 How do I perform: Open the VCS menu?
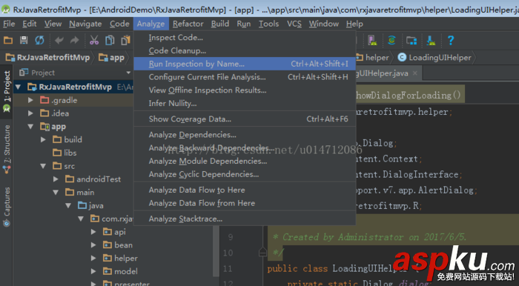coord(294,24)
